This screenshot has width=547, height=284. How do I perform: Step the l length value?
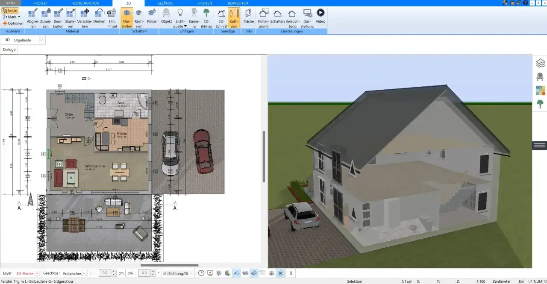[x=115, y=273]
